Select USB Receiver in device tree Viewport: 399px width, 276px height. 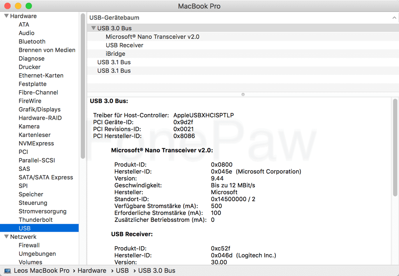point(243,45)
